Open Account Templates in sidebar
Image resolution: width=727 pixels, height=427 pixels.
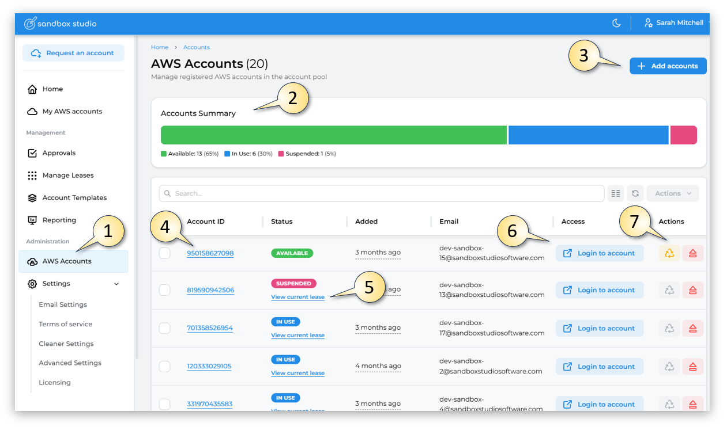click(x=74, y=198)
